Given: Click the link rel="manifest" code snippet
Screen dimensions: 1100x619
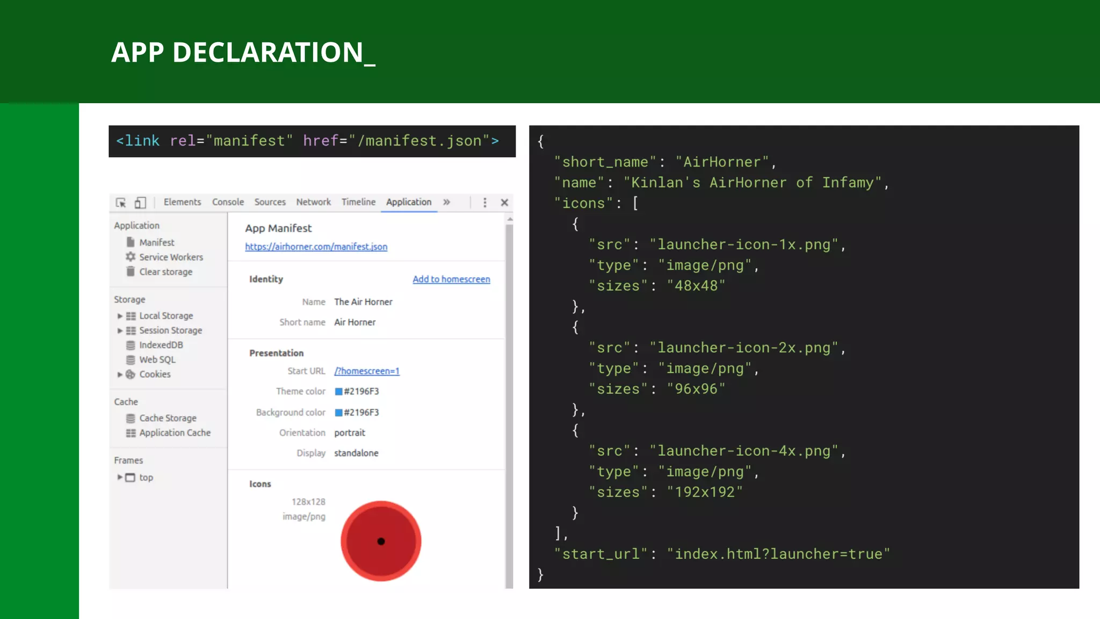Looking at the screenshot, I should coord(312,141).
